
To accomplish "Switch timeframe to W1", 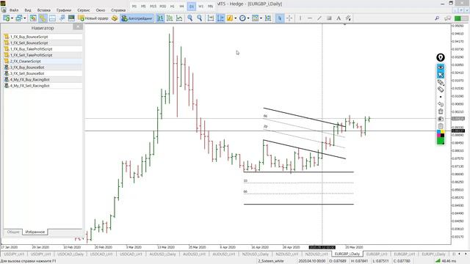I will click(x=200, y=6).
